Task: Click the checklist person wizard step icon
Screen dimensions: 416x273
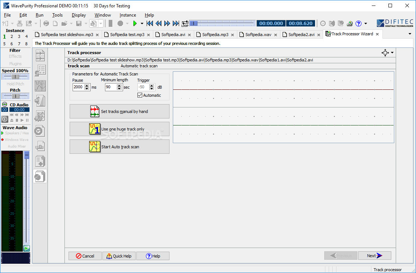Action: [x=40, y=71]
